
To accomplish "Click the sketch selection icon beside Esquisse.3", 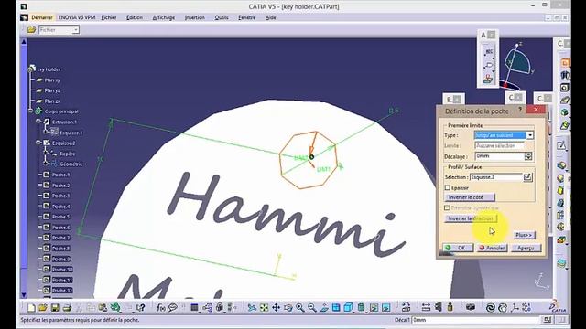I will tap(527, 177).
